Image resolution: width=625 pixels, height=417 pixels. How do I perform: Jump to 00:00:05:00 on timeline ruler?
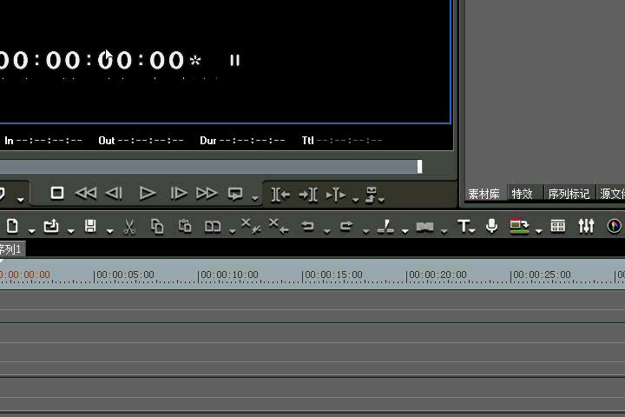[x=125, y=275]
